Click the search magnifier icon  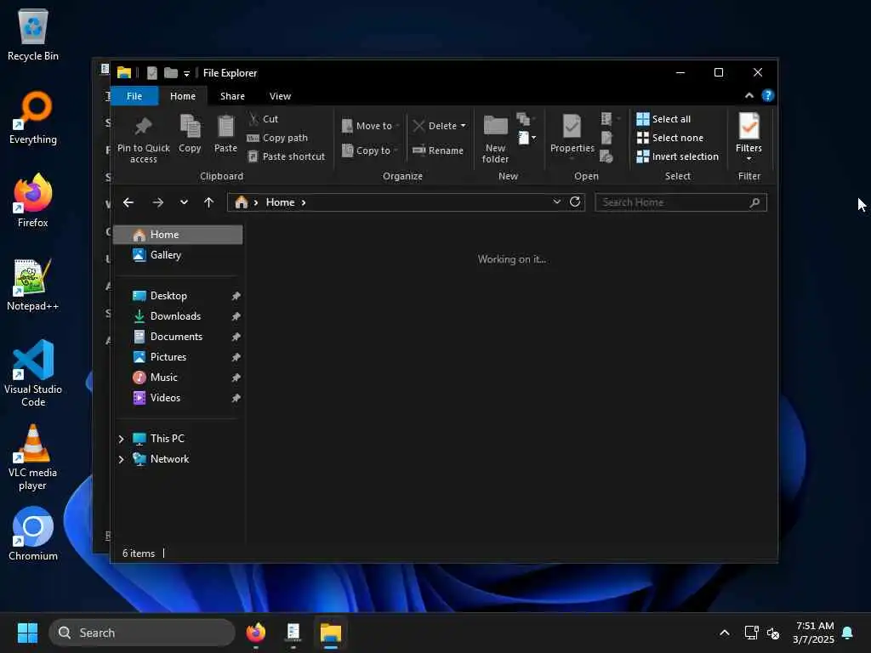(754, 202)
